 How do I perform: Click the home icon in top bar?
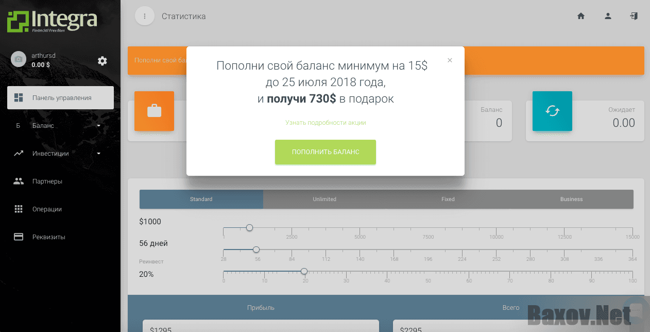coord(581,16)
